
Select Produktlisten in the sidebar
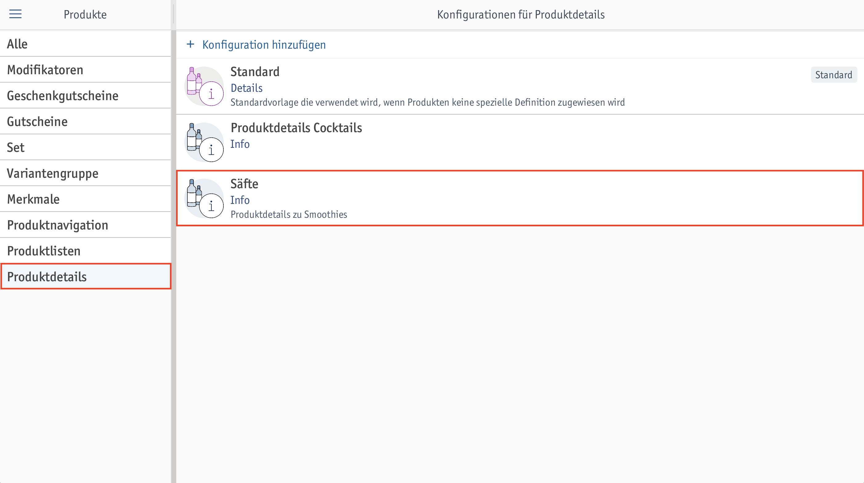[86, 251]
